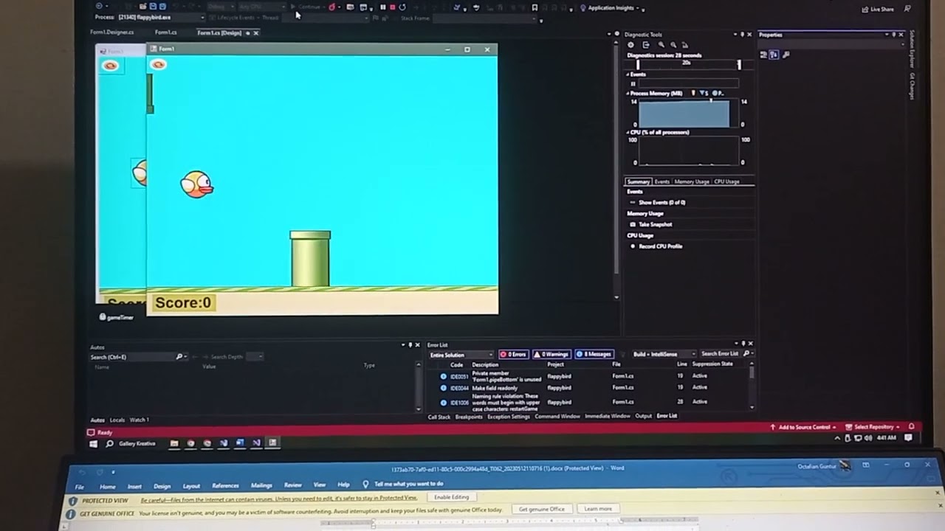
Task: Open the Property Pages wrench icon
Action: 786,55
